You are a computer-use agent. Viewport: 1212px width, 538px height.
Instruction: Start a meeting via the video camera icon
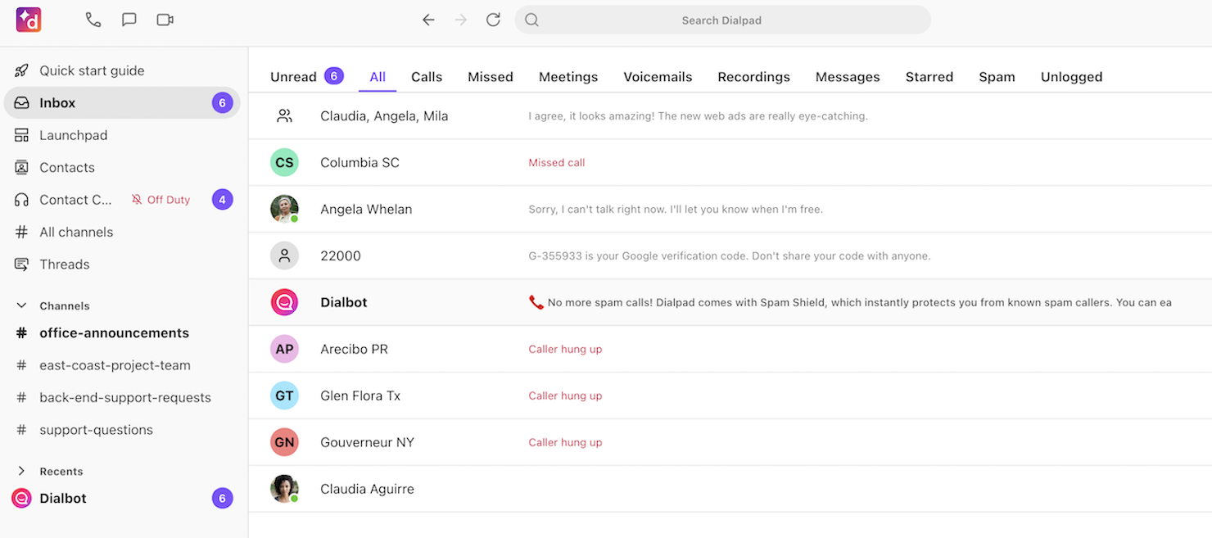tap(164, 20)
